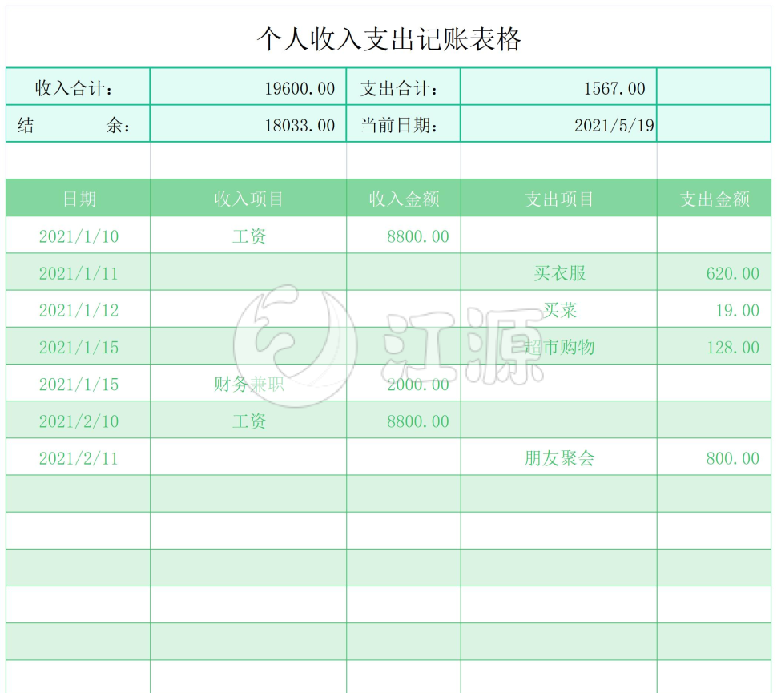
Task: Select the income amount 2000.00
Action: tap(404, 383)
